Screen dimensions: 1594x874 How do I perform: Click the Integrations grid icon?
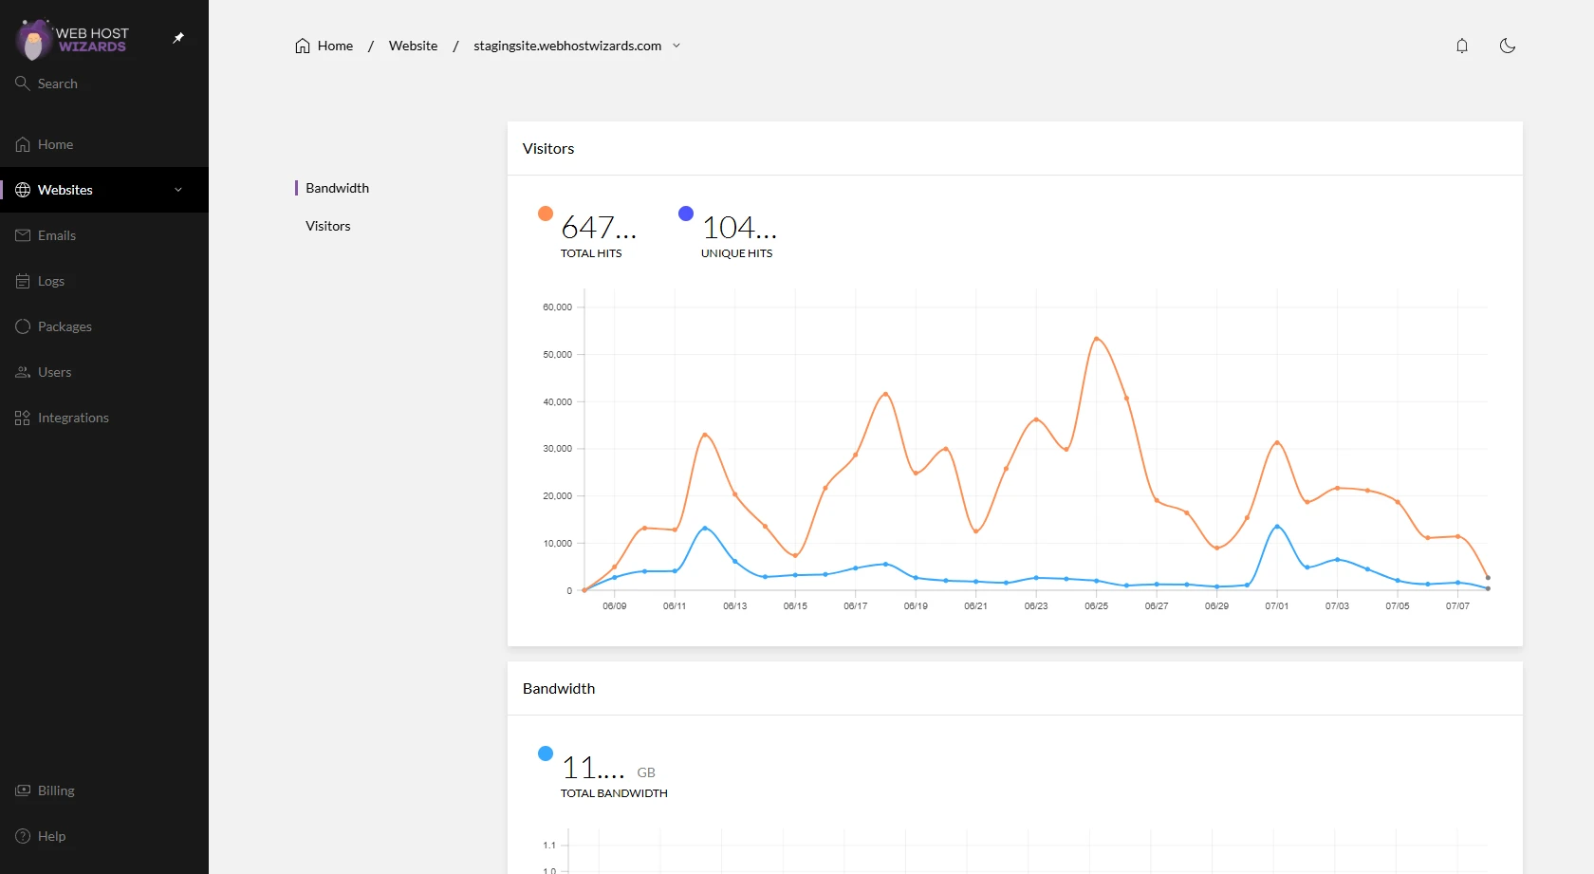pos(23,418)
